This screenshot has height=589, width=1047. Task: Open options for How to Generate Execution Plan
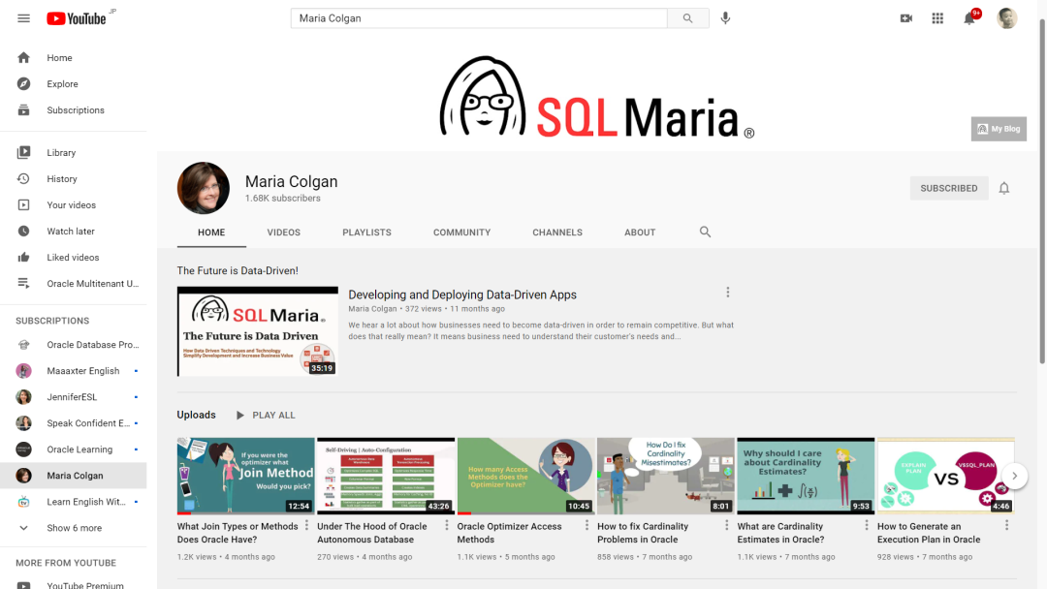[1007, 526]
